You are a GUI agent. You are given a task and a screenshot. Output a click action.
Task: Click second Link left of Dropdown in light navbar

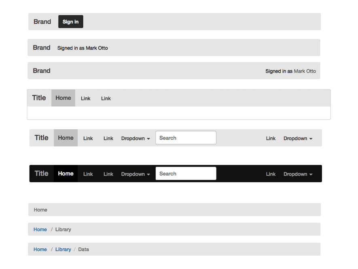[x=108, y=139]
